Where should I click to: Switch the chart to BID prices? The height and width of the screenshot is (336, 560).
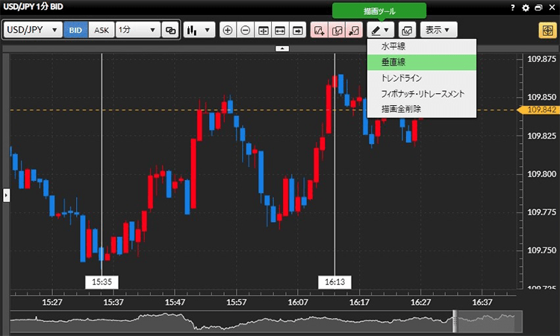pos(75,30)
